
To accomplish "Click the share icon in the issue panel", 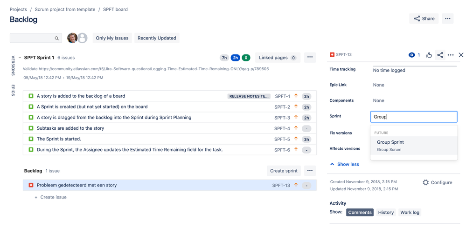I will coord(440,55).
